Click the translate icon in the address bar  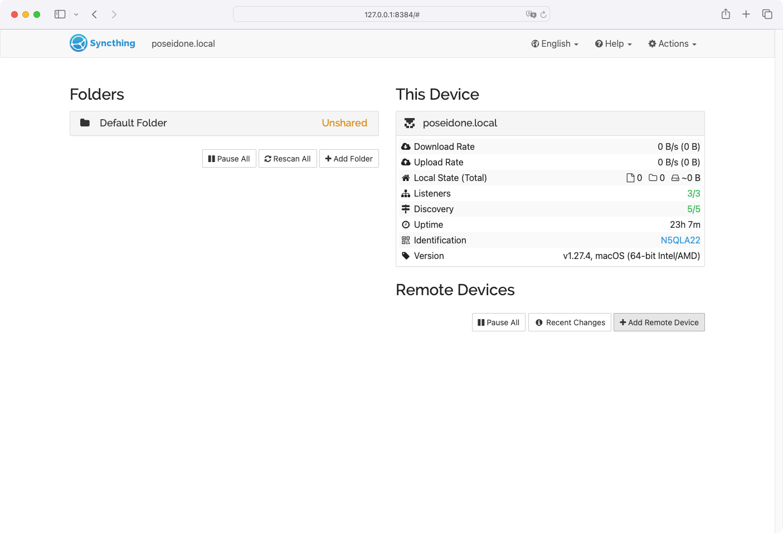[531, 14]
